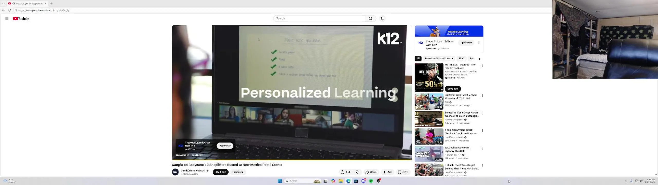Like the video with thumbs up
The width and height of the screenshot is (658, 185).
pos(345,172)
